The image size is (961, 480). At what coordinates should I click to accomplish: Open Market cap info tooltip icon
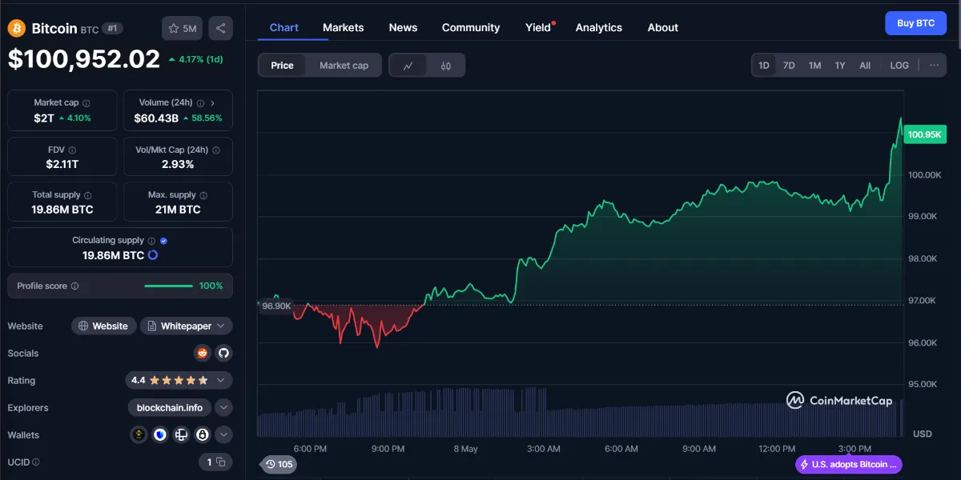point(86,103)
